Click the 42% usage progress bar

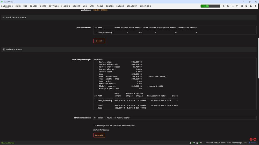click(x=210, y=6)
